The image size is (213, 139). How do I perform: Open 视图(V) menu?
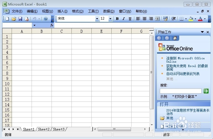click(x=47, y=11)
